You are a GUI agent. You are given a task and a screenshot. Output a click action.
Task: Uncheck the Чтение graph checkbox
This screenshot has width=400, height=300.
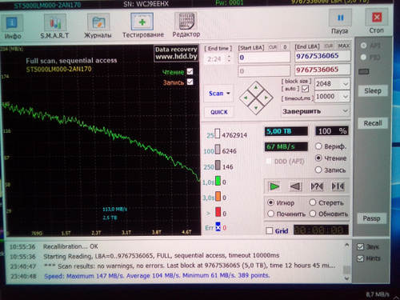(x=190, y=71)
